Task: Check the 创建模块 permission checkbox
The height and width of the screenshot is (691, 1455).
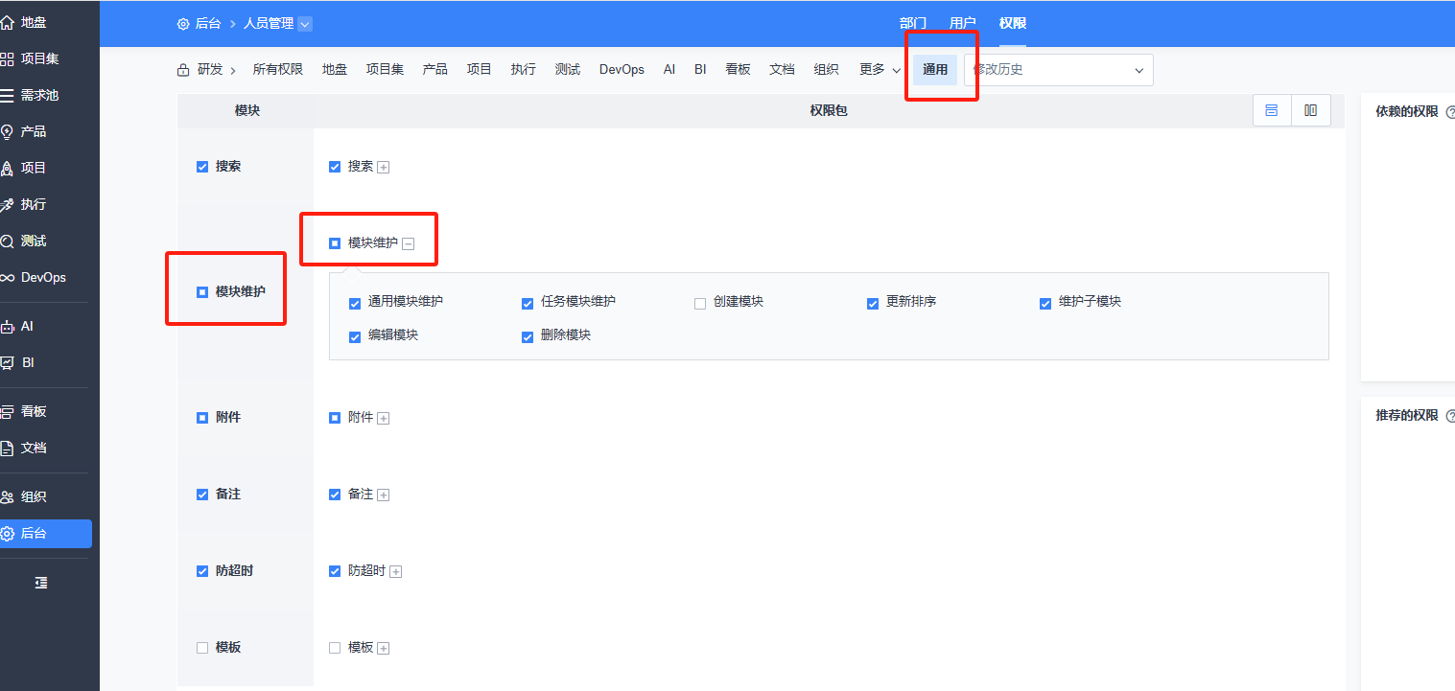Action: (700, 303)
